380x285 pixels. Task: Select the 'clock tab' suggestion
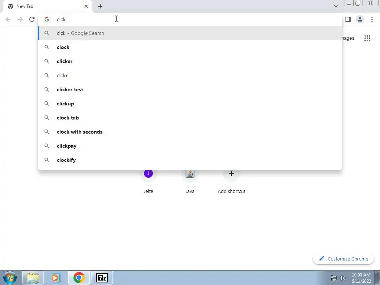point(190,118)
